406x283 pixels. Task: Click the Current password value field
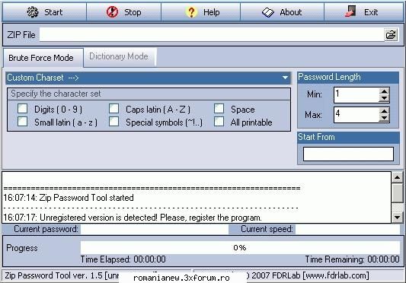(x=155, y=229)
